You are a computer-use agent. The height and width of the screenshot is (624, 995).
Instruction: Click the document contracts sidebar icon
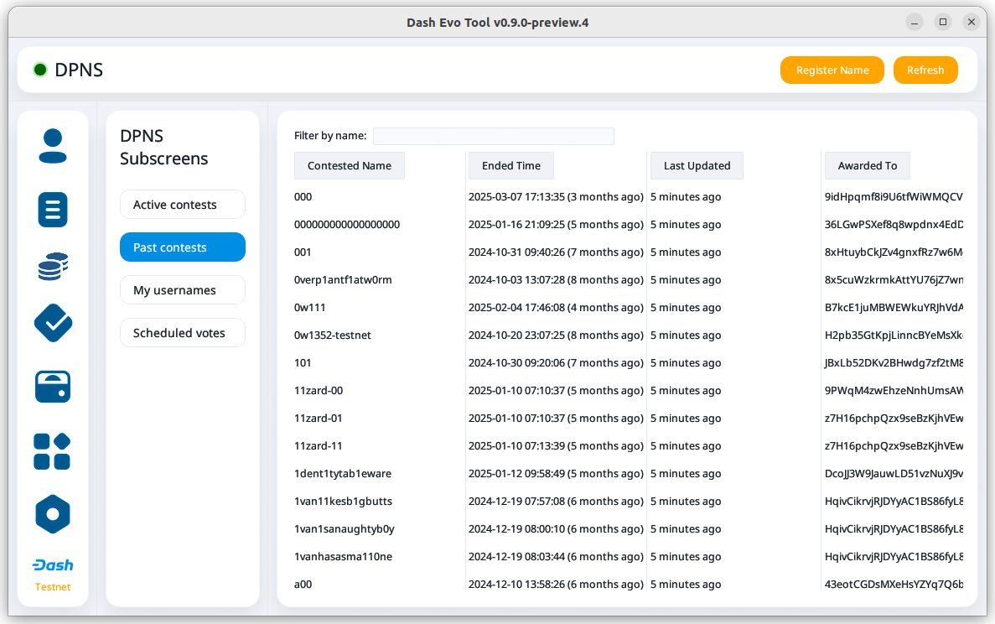click(53, 209)
